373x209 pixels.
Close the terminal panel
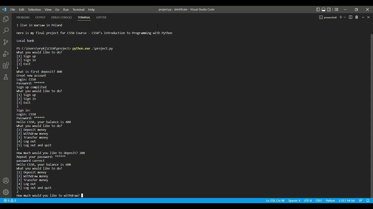click(368, 17)
